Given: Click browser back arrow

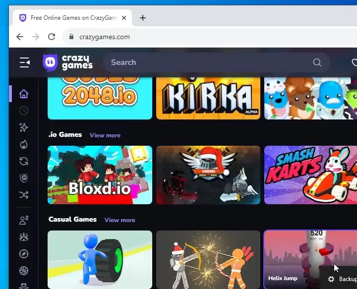Looking at the screenshot, I should [x=20, y=37].
